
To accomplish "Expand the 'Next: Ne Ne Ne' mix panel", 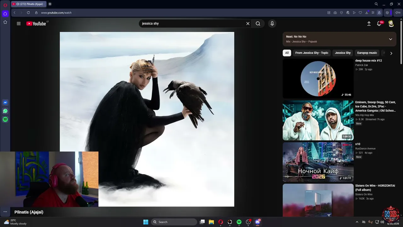I will pos(390,39).
